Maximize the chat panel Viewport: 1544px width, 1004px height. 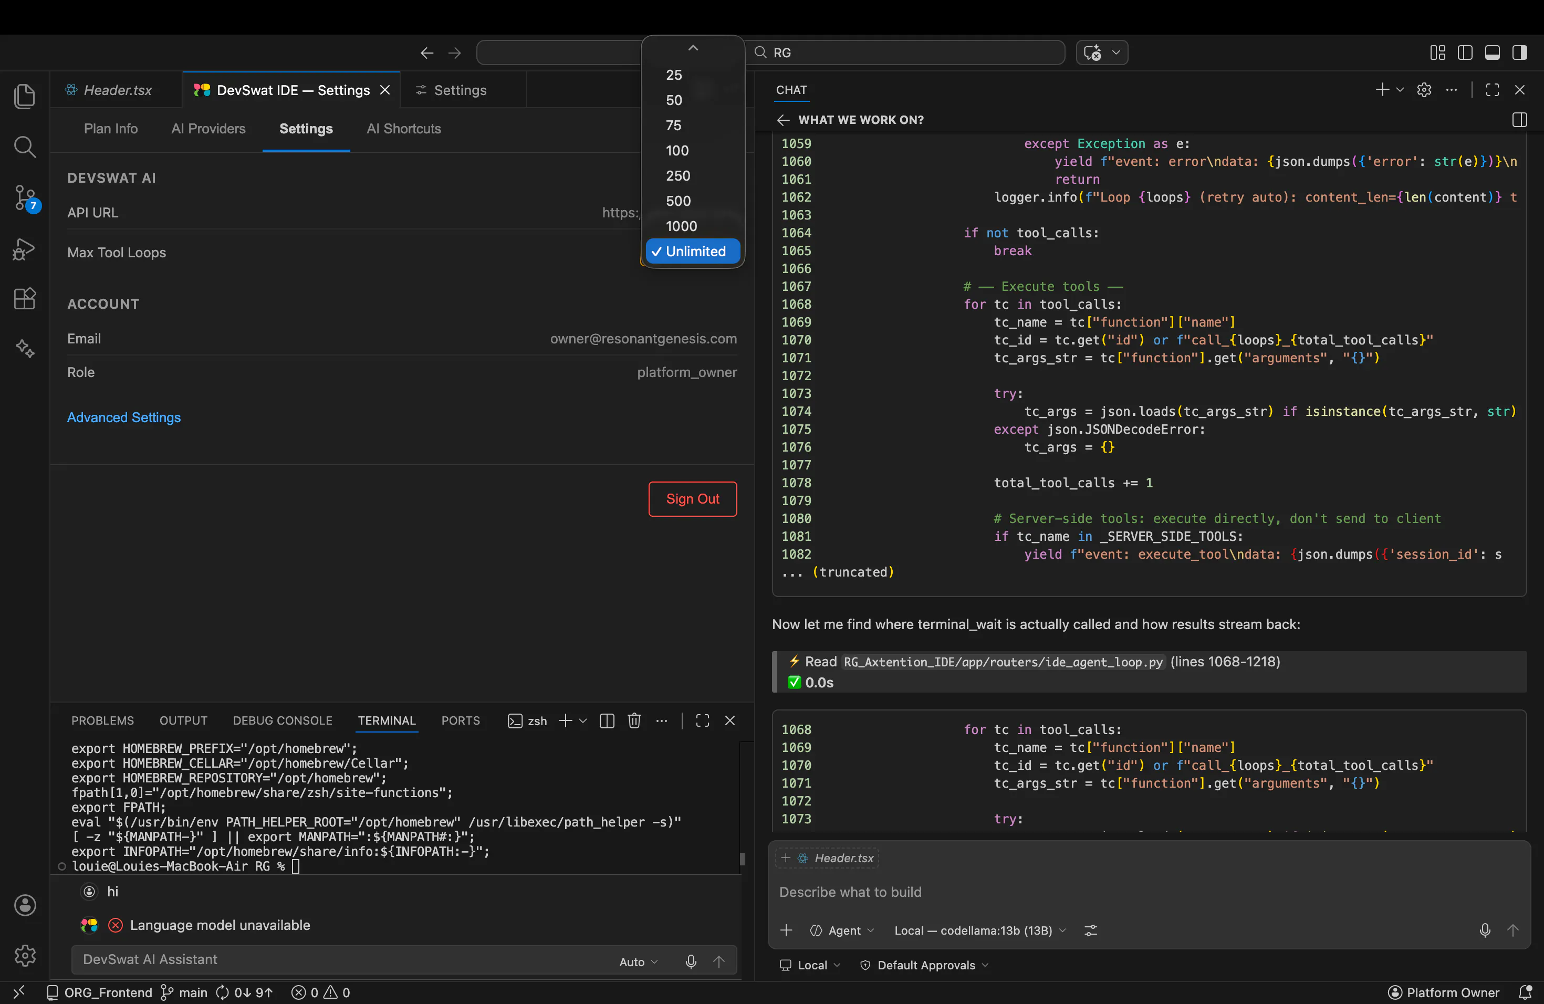point(1492,89)
